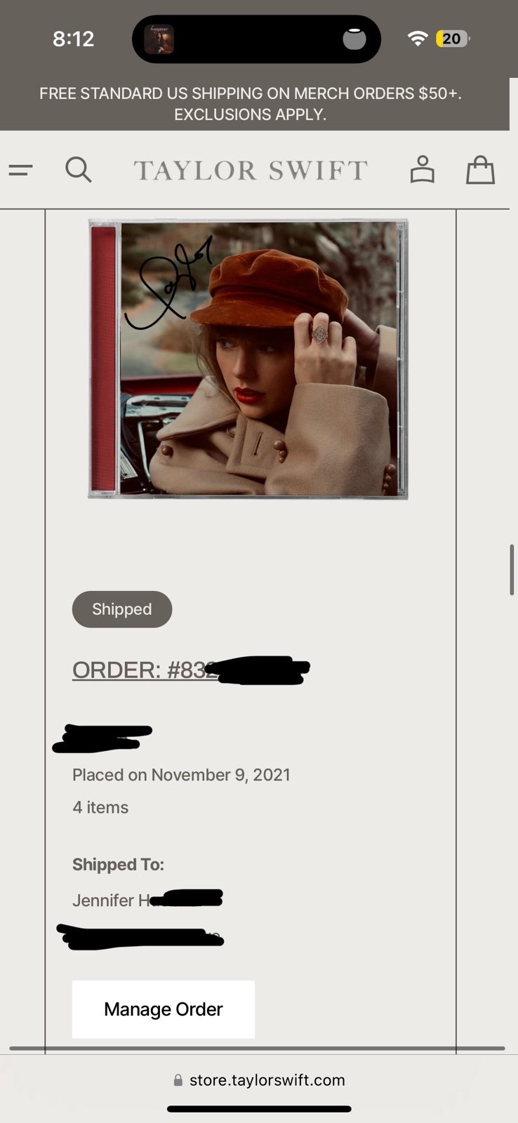Click the page scrollbar thumb
518x1123 pixels.
pyautogui.click(x=512, y=570)
